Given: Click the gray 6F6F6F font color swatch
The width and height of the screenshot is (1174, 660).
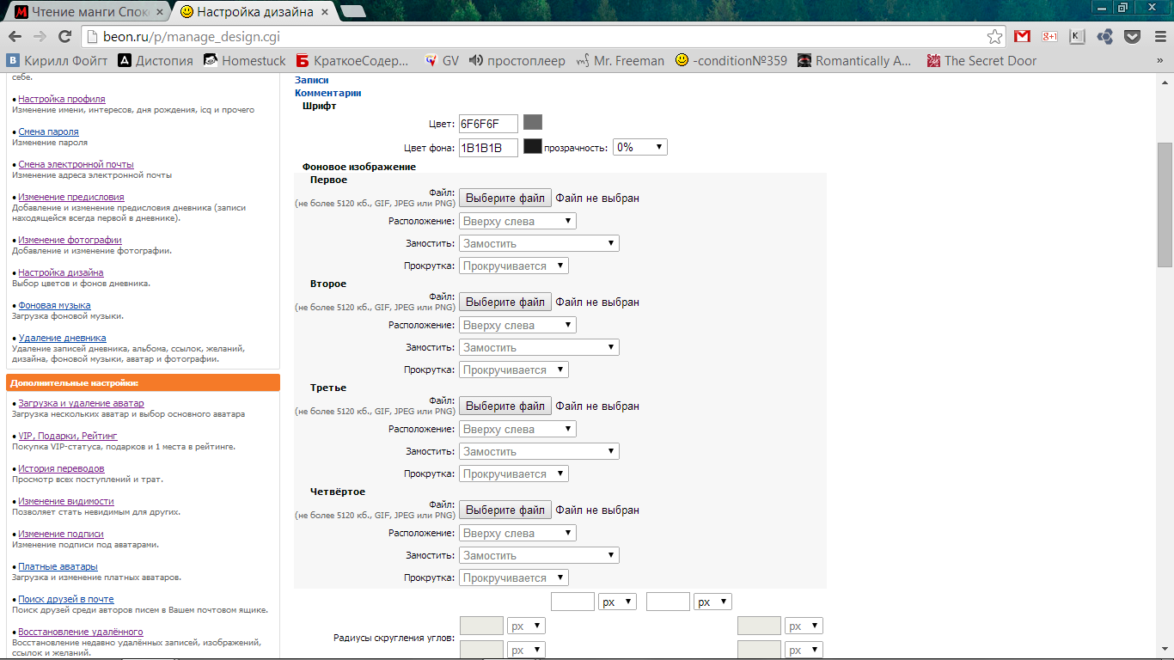Looking at the screenshot, I should [533, 122].
